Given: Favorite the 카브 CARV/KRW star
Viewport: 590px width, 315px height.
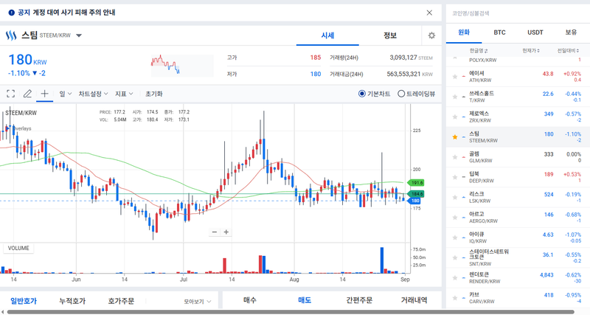Looking at the screenshot, I should point(455,298).
